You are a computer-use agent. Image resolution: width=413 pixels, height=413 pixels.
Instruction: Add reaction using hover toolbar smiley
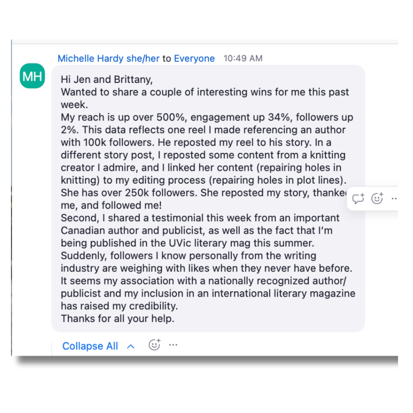point(377,198)
